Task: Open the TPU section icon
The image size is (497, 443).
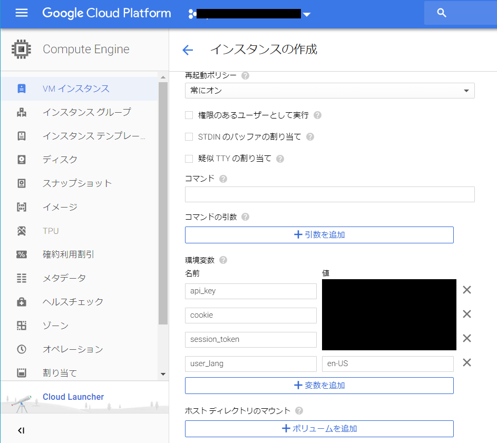Action: tap(21, 230)
